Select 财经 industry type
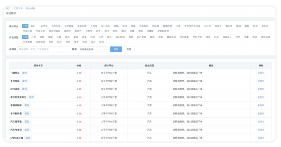 tap(102, 42)
